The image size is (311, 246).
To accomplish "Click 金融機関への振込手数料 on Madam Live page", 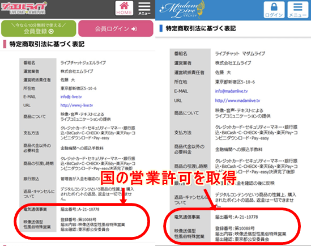I will 239,150.
